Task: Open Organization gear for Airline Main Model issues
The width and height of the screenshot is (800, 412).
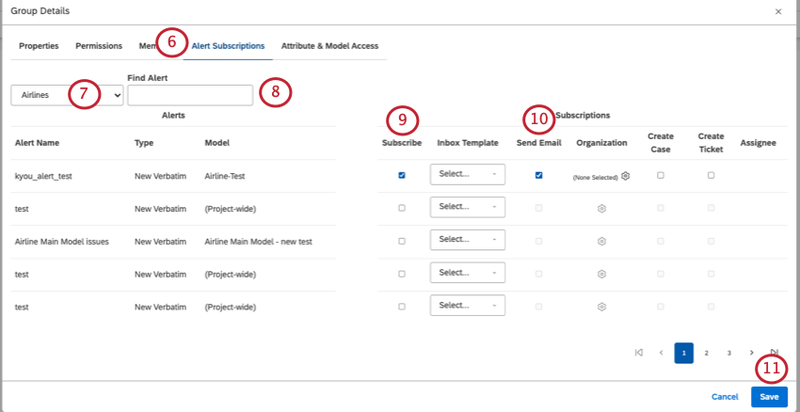Action: [601, 241]
